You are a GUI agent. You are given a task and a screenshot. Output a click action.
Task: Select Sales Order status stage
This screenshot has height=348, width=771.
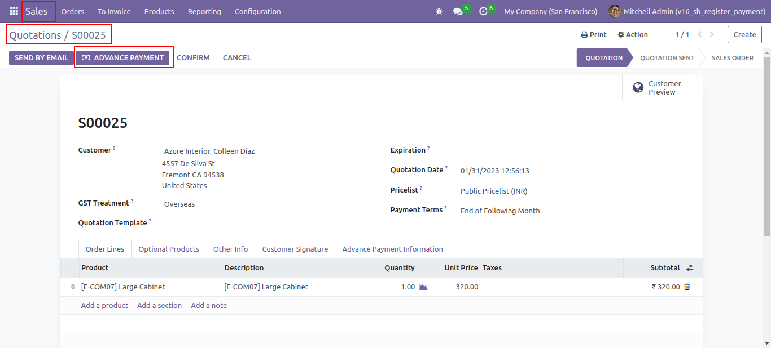coord(732,58)
